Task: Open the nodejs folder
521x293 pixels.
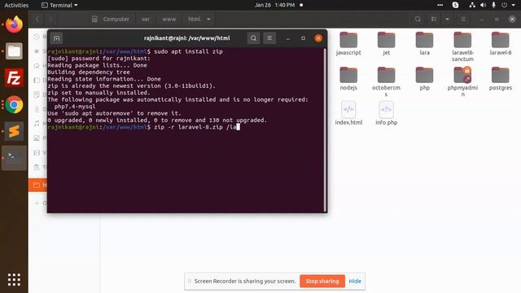Action: [x=348, y=79]
